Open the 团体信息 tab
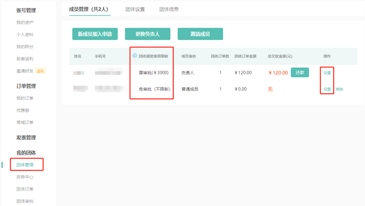 pos(169,9)
